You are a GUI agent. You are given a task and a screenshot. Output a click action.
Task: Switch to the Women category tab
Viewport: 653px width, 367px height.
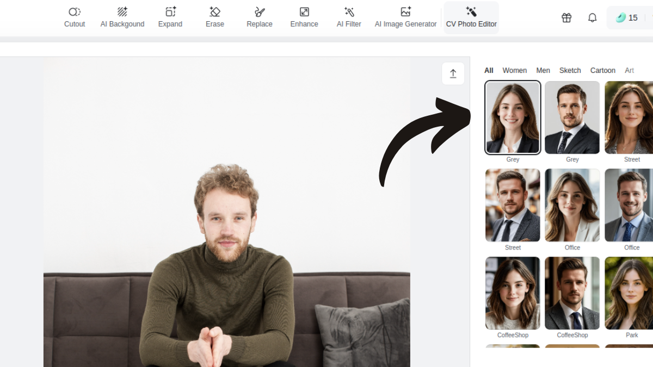[515, 70]
